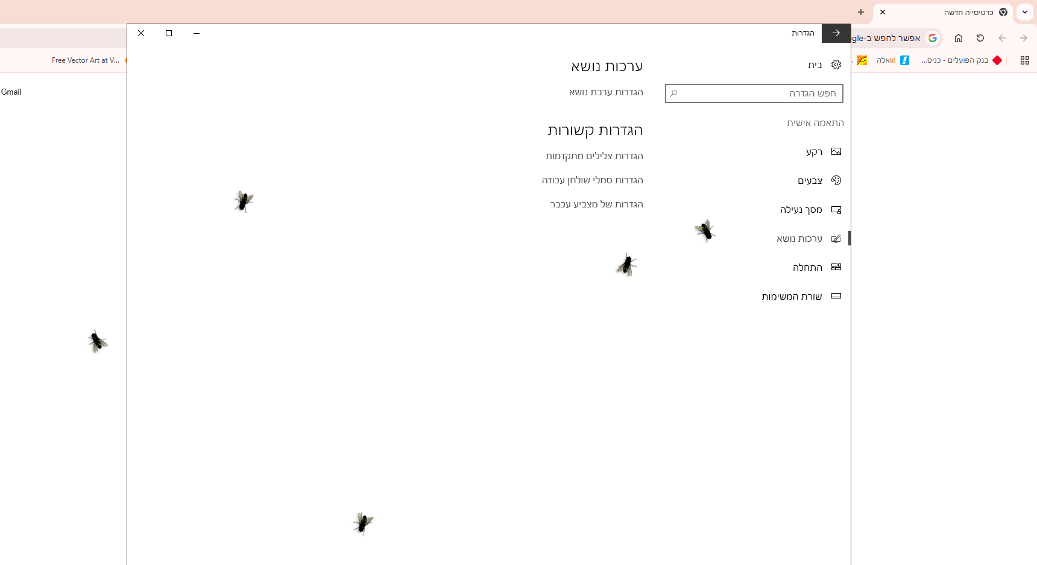Expand Chrome's tab search dropdown chevron
The height and width of the screenshot is (565, 1037).
(x=1025, y=12)
